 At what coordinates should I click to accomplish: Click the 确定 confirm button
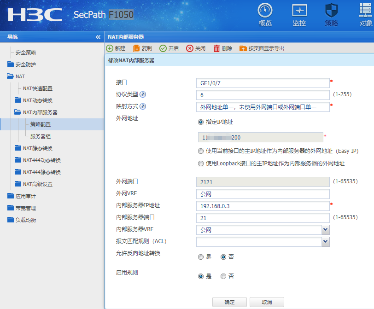click(229, 302)
